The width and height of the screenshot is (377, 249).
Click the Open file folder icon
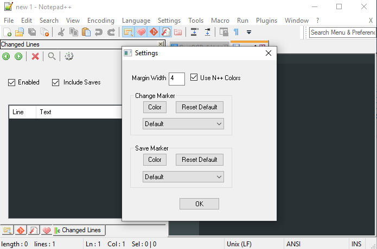click(x=20, y=32)
